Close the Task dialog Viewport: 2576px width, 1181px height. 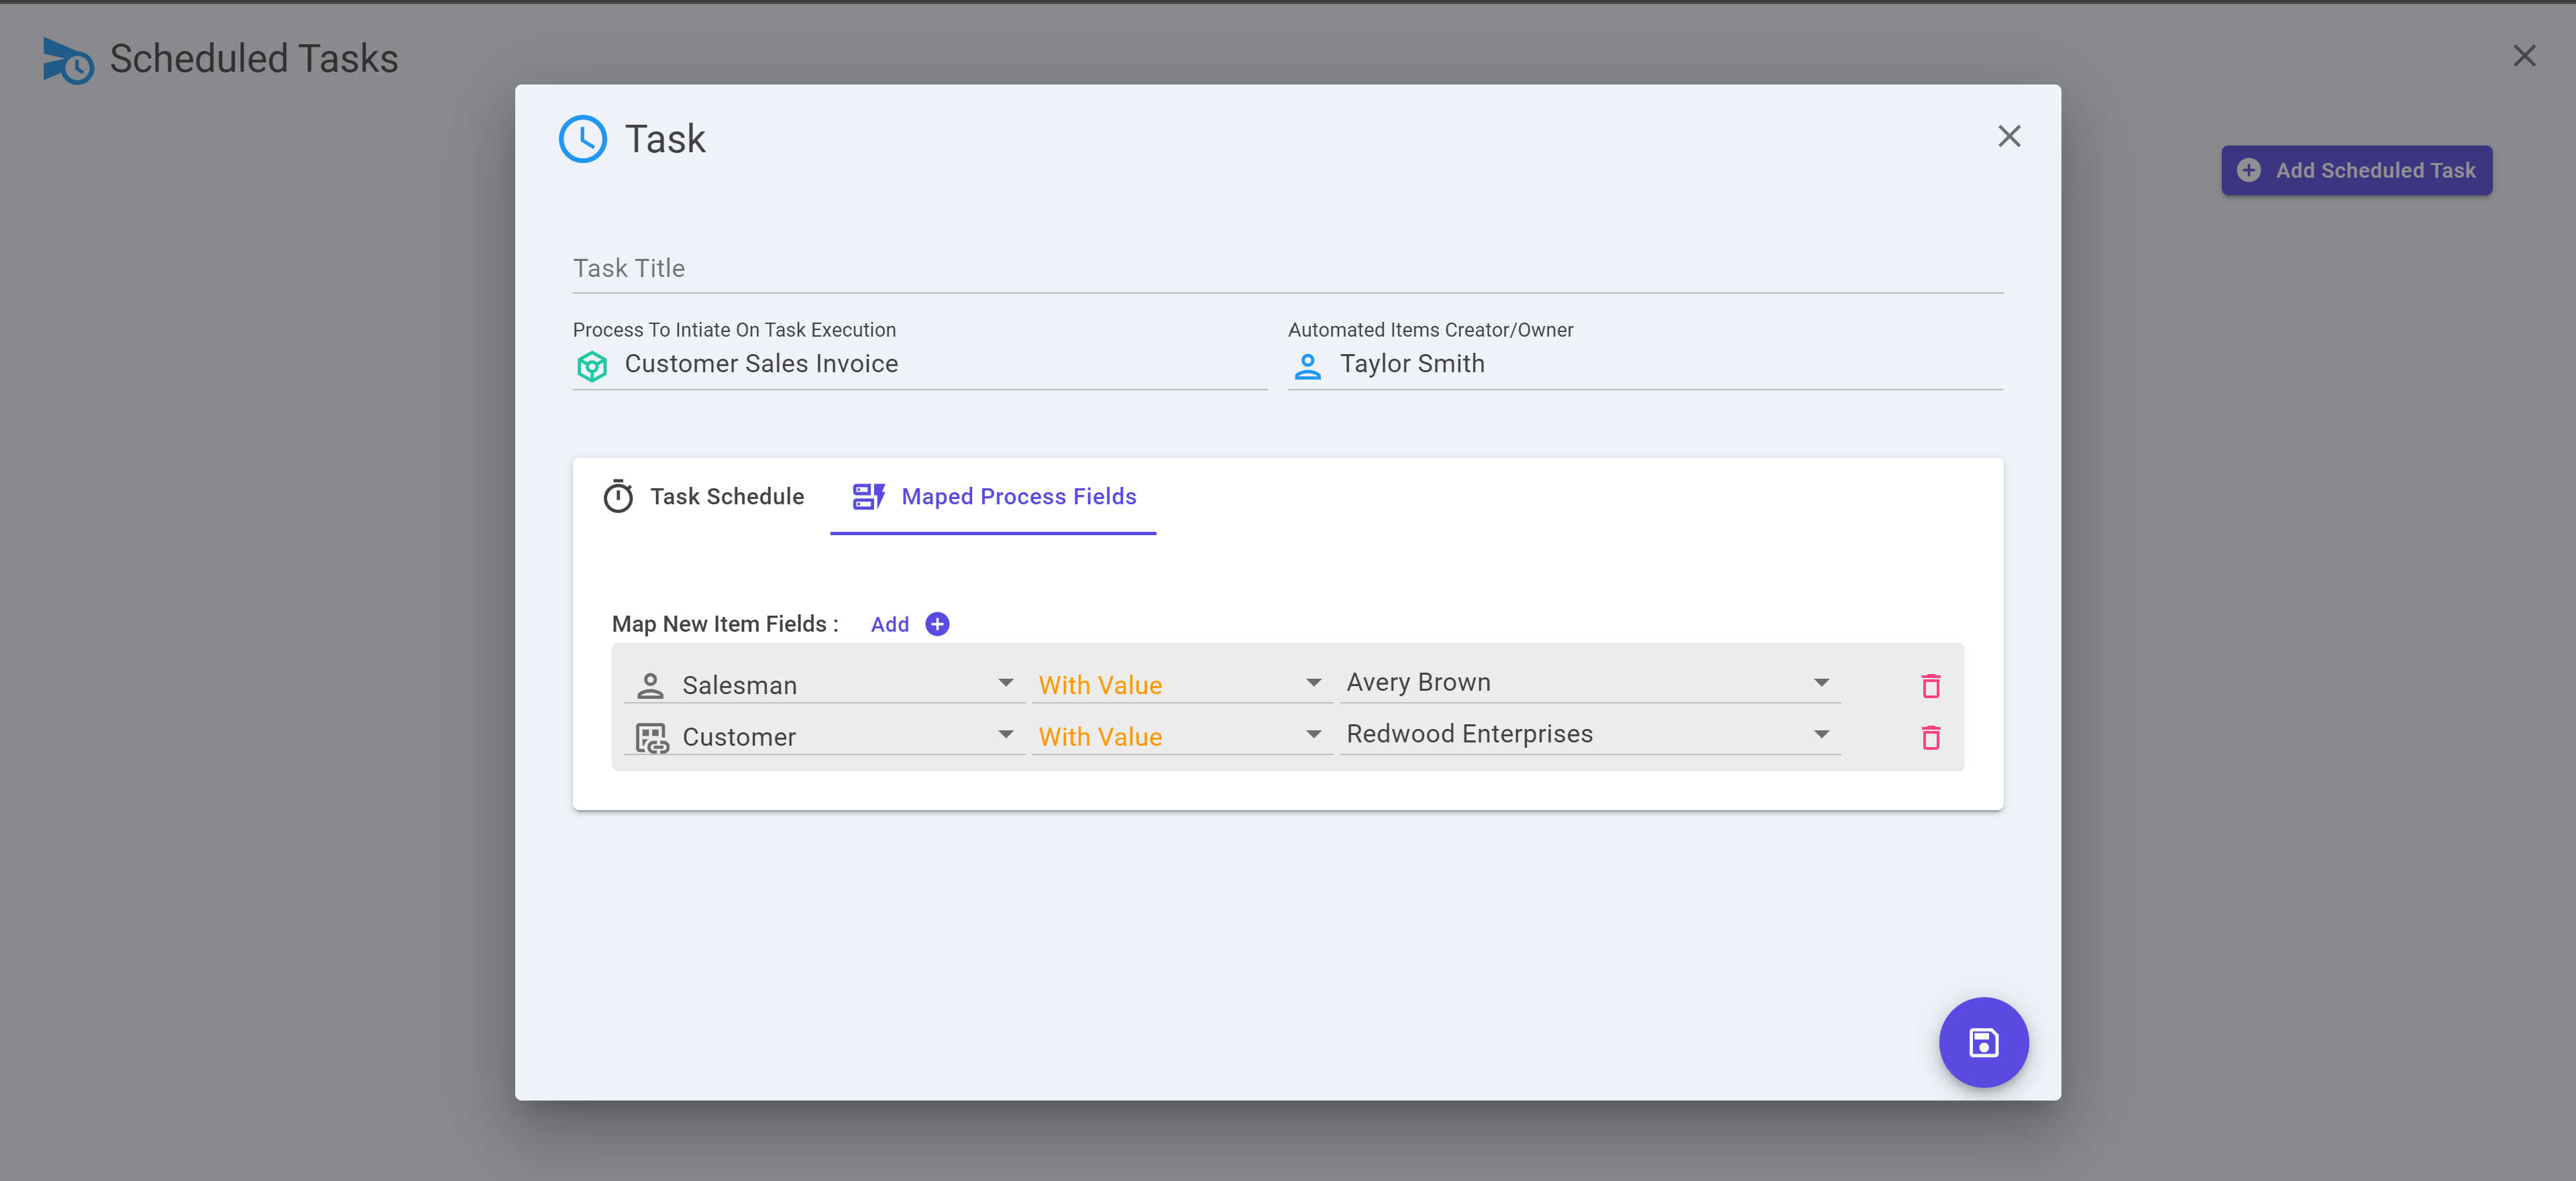[2009, 137]
